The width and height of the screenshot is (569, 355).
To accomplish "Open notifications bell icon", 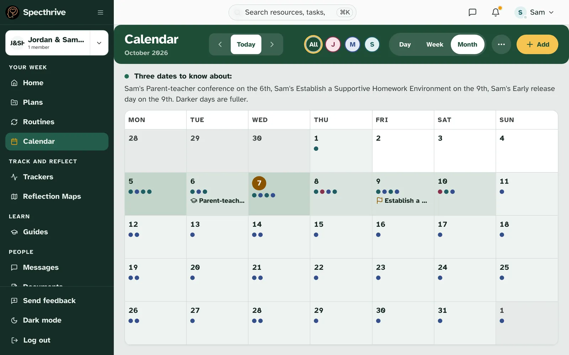I will 496,12.
